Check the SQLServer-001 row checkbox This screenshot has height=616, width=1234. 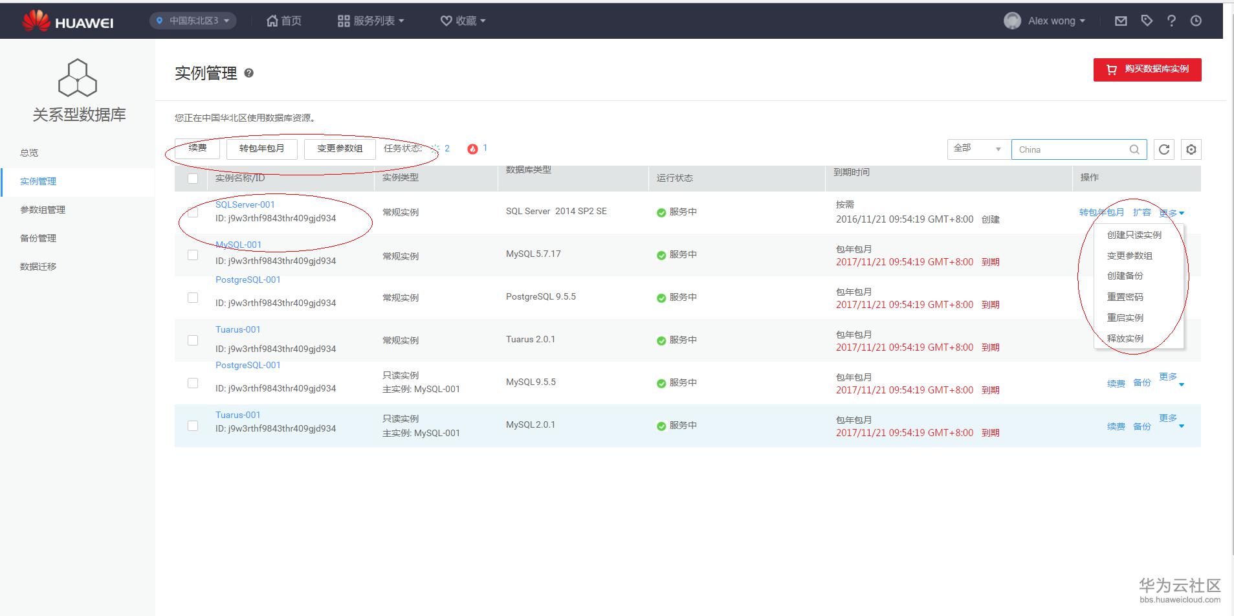click(x=193, y=212)
